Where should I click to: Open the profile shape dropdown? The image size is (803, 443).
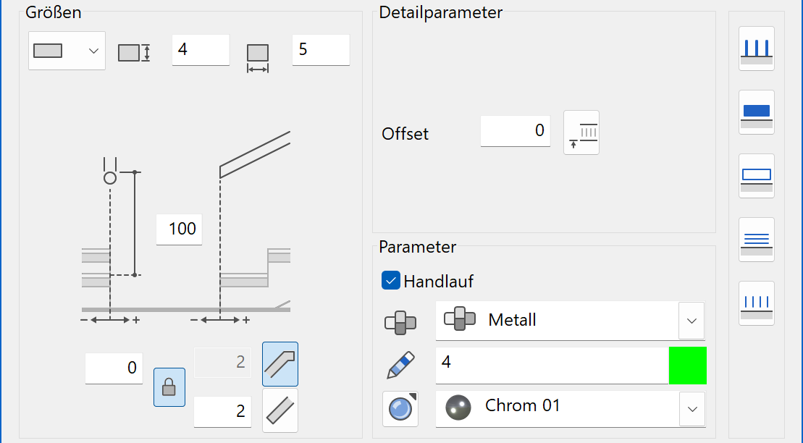pos(67,51)
